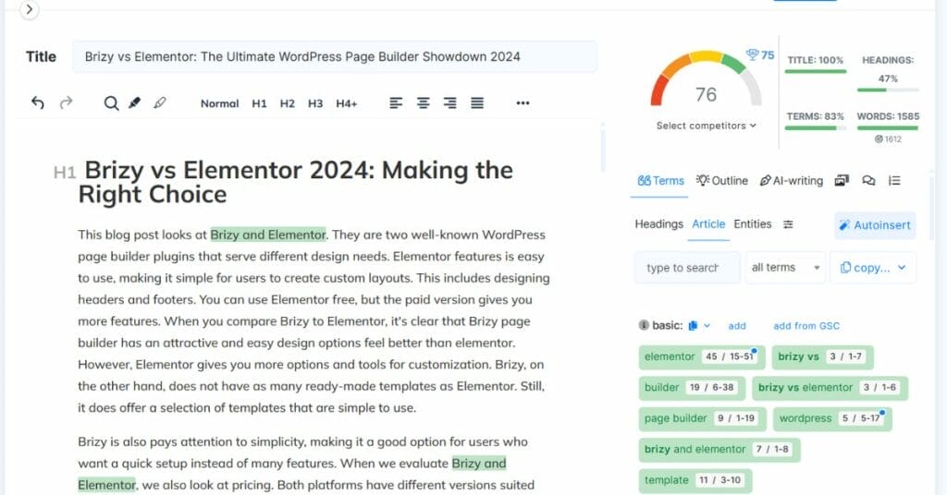This screenshot has width=947, height=495.
Task: Expand the sidebar with the arrow button
Action: (29, 9)
